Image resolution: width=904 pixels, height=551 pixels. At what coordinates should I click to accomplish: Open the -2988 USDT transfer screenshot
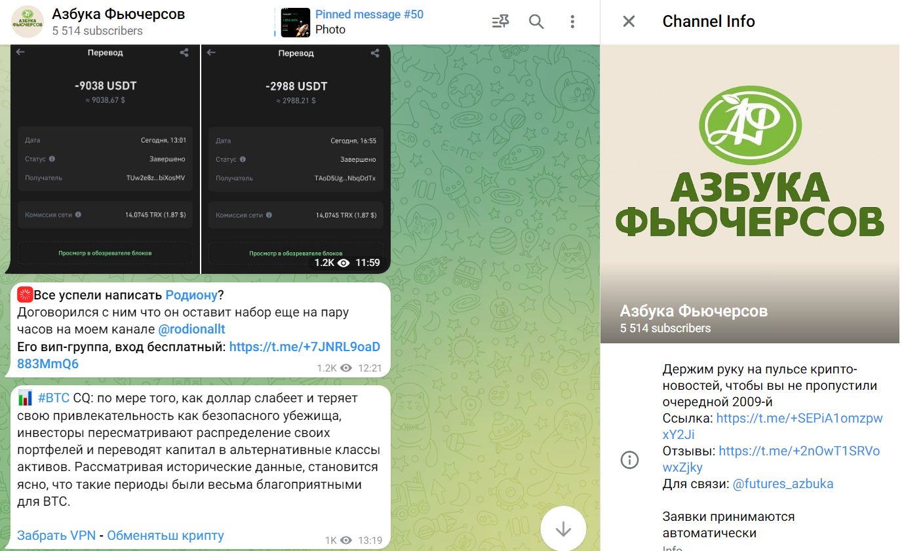(x=296, y=159)
